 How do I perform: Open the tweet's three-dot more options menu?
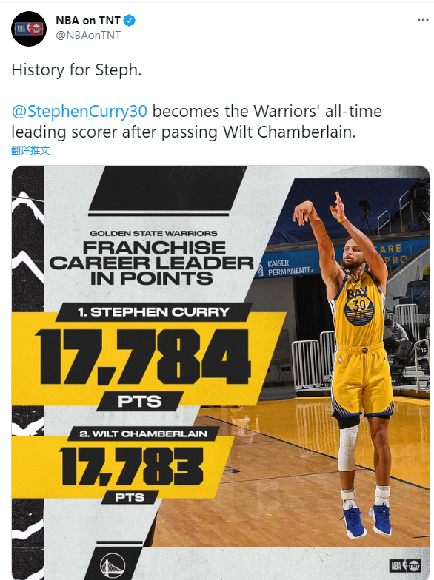tap(423, 20)
